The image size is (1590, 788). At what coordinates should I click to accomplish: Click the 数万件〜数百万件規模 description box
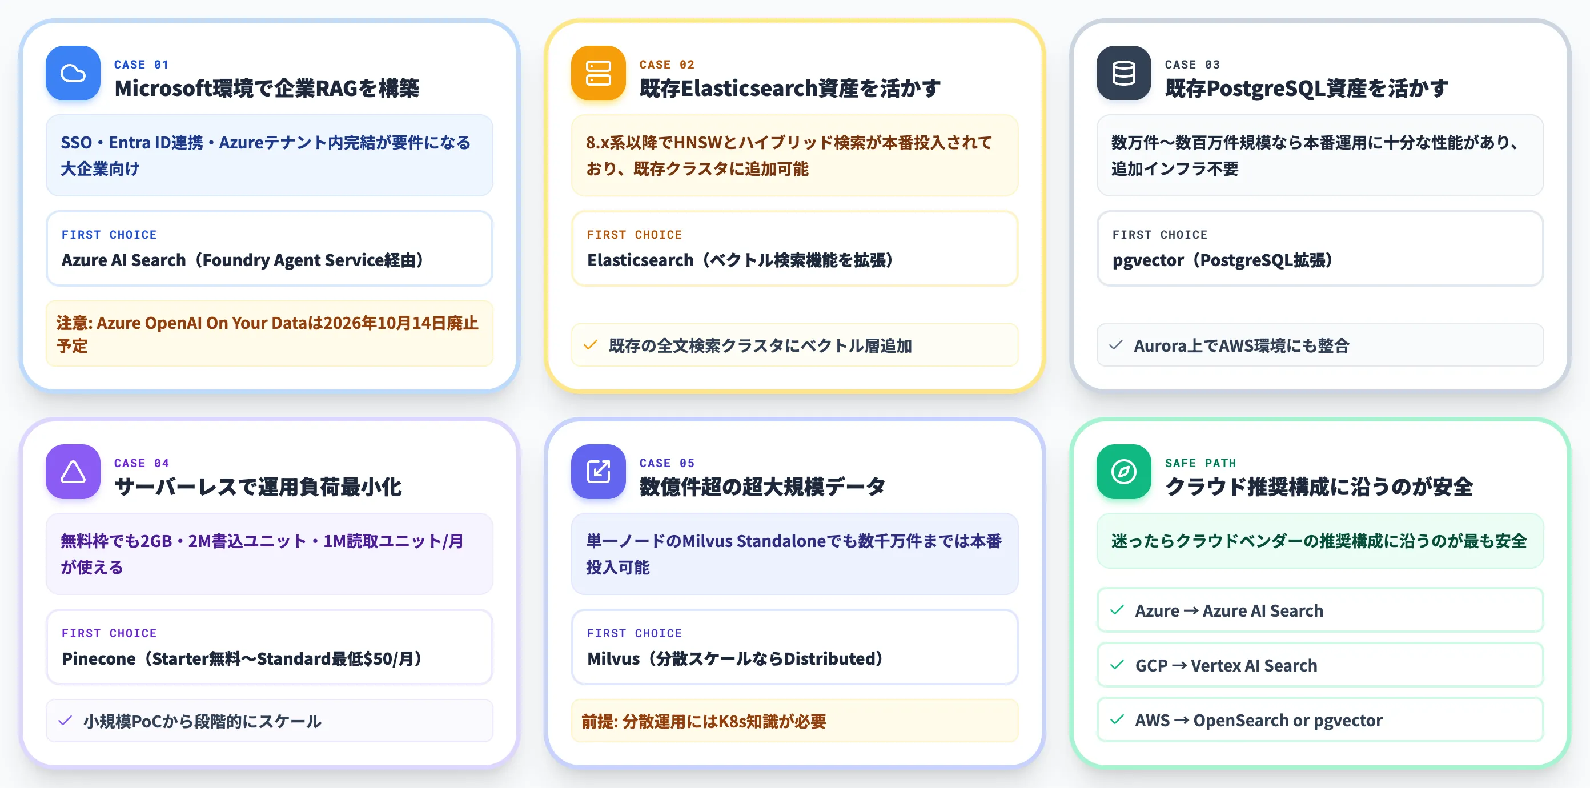tap(1320, 155)
